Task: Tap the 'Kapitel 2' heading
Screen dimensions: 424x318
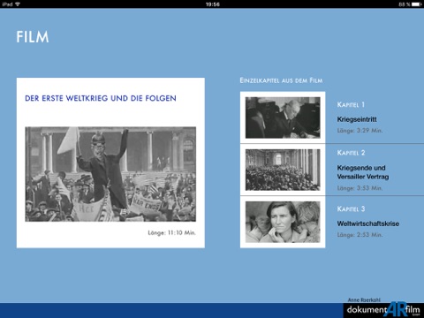Action: [x=351, y=153]
